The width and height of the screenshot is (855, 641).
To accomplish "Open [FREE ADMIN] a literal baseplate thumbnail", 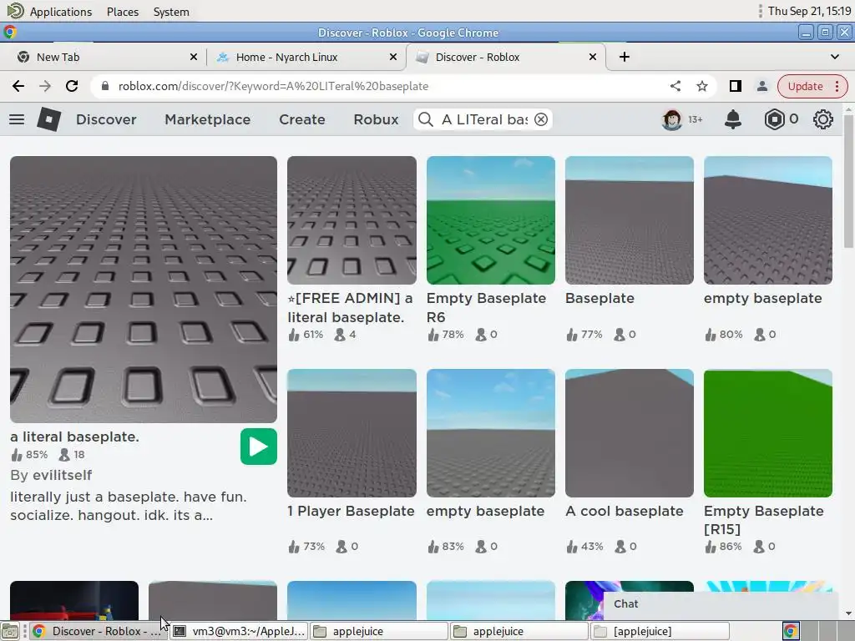I will coord(352,220).
